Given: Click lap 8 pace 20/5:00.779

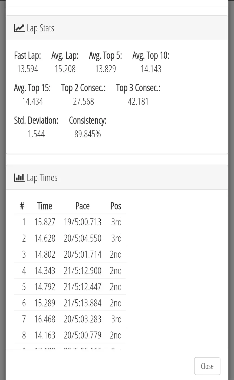Looking at the screenshot, I should point(83,335).
